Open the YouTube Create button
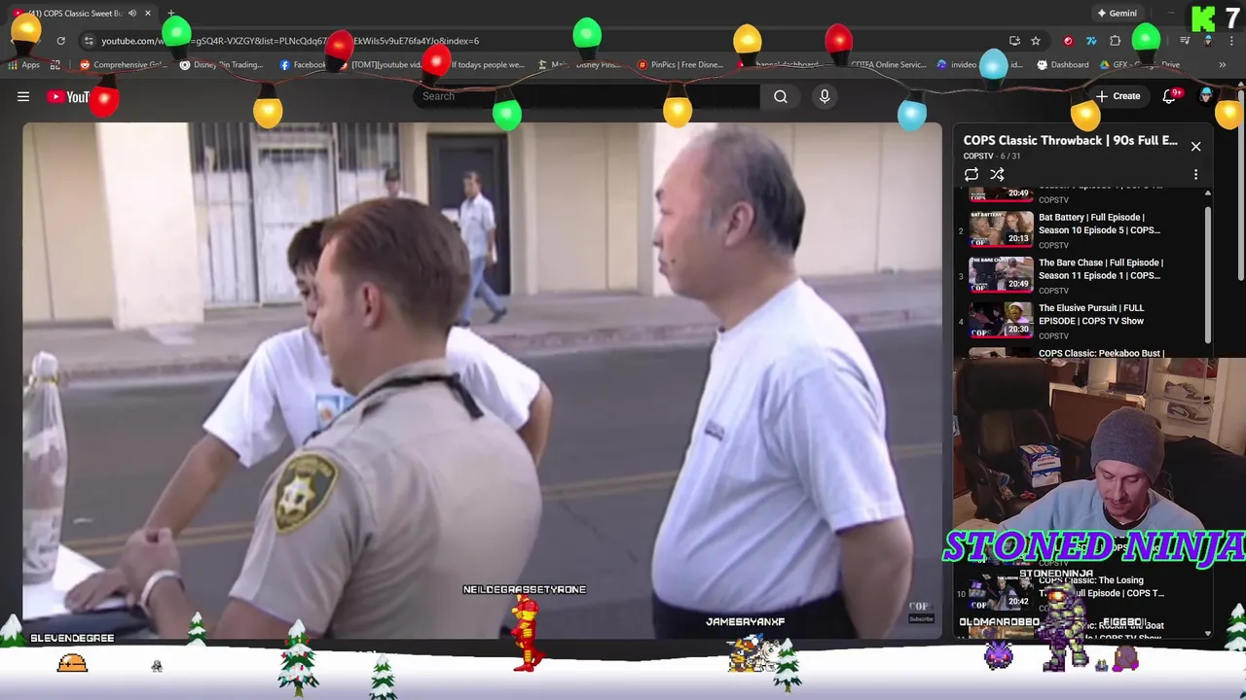This screenshot has height=700, width=1246. (x=1118, y=96)
